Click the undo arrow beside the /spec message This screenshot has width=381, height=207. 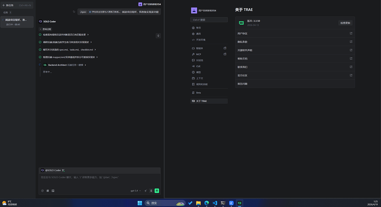(x=74, y=12)
